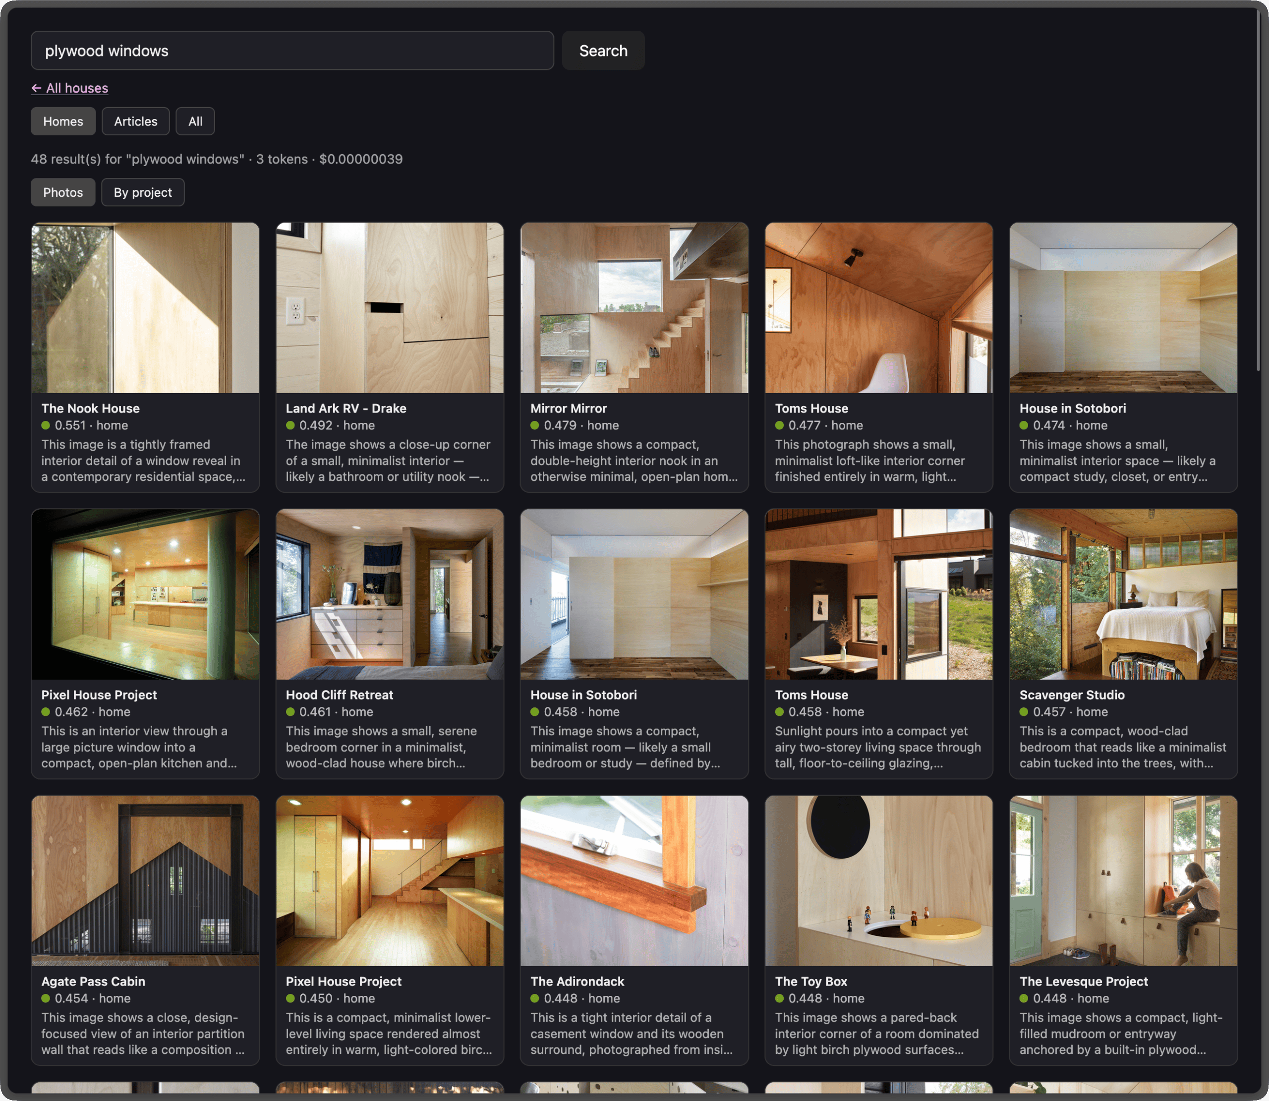Toggle view to By project
This screenshot has width=1269, height=1101.
[x=142, y=192]
